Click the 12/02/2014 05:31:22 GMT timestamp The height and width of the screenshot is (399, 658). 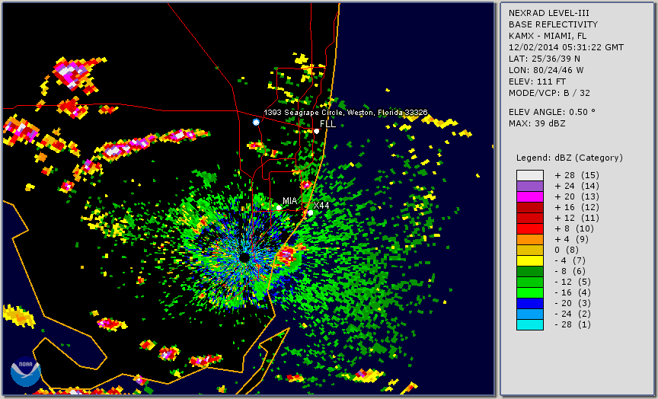(x=566, y=47)
